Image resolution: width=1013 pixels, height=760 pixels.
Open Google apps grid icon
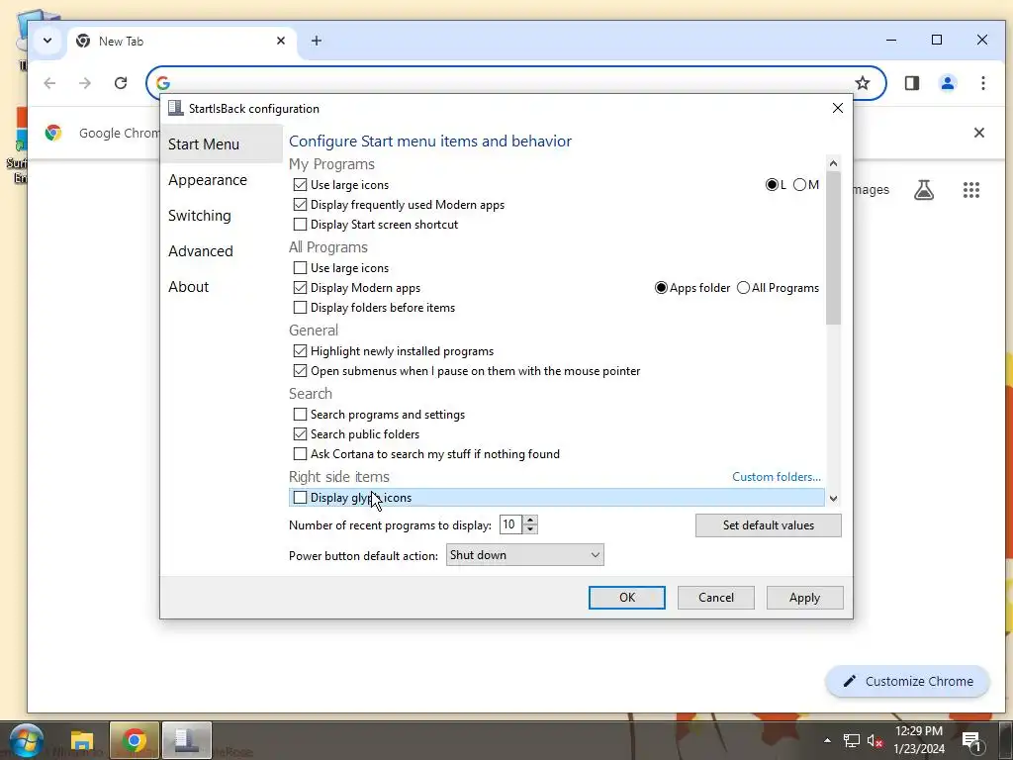971,190
